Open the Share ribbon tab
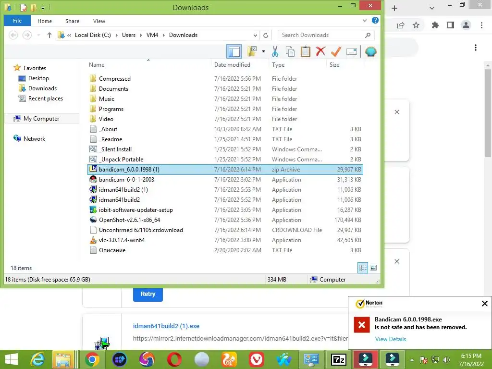 tap(72, 21)
